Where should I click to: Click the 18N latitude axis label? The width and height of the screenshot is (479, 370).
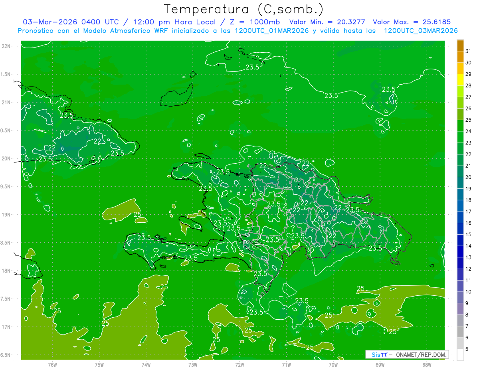click(x=6, y=271)
